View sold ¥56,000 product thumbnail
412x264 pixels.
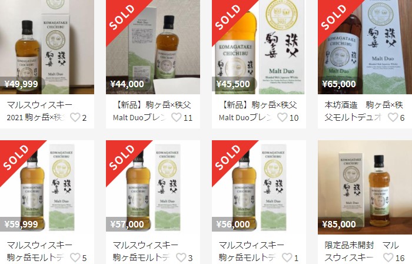(x=259, y=187)
